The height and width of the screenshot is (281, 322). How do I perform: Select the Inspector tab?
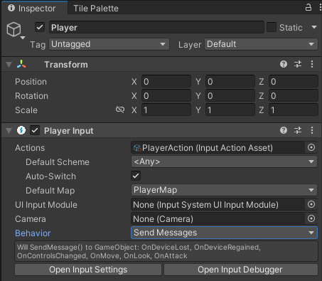click(35, 9)
